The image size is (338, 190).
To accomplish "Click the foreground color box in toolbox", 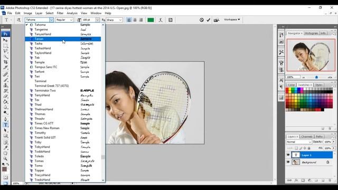I will [4, 169].
